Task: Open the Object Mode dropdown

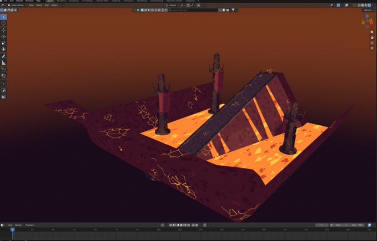Action: pos(17,5)
